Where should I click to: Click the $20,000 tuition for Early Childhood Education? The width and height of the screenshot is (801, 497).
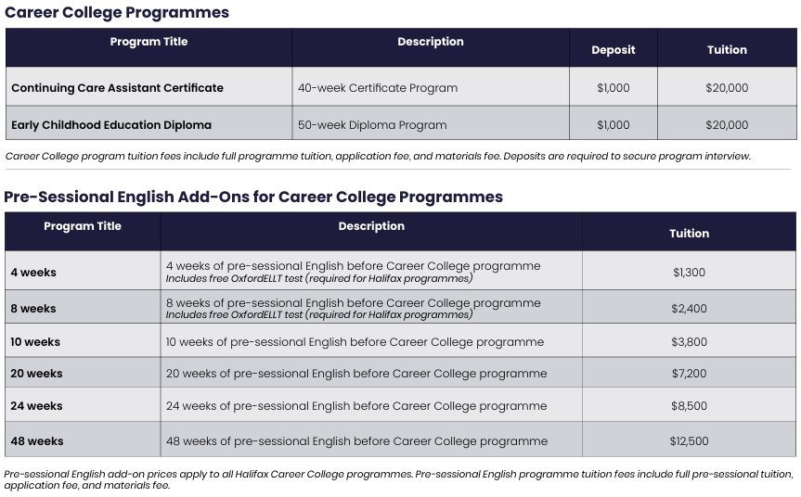point(727,125)
